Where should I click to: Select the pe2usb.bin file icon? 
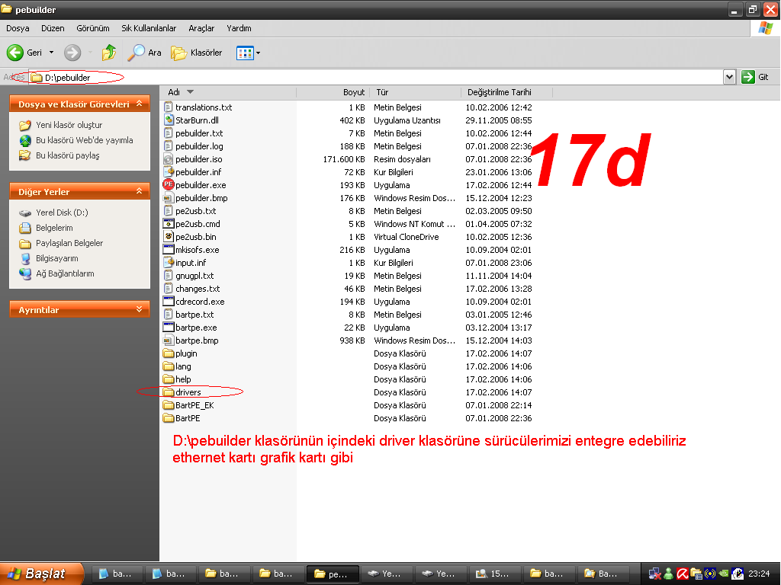(x=169, y=237)
